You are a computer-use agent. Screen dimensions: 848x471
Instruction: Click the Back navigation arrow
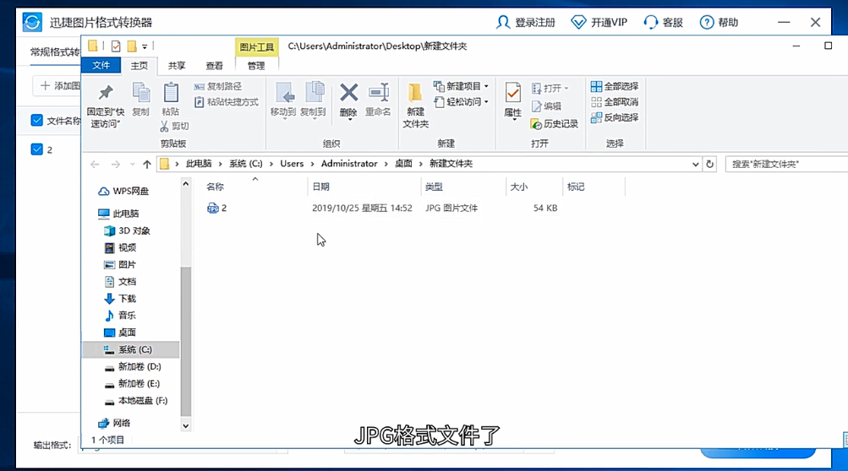click(x=96, y=165)
